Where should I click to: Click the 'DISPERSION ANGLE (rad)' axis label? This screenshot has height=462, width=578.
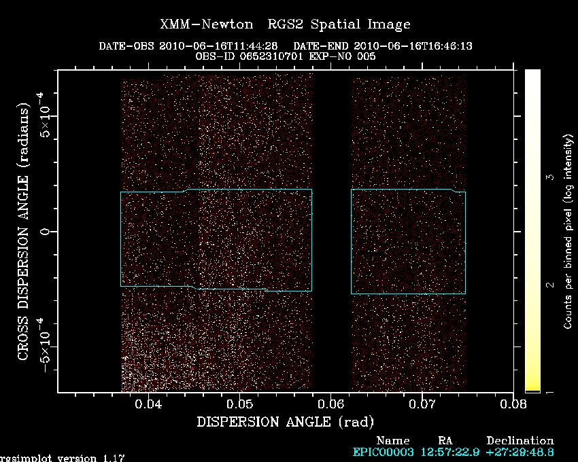pos(286,421)
